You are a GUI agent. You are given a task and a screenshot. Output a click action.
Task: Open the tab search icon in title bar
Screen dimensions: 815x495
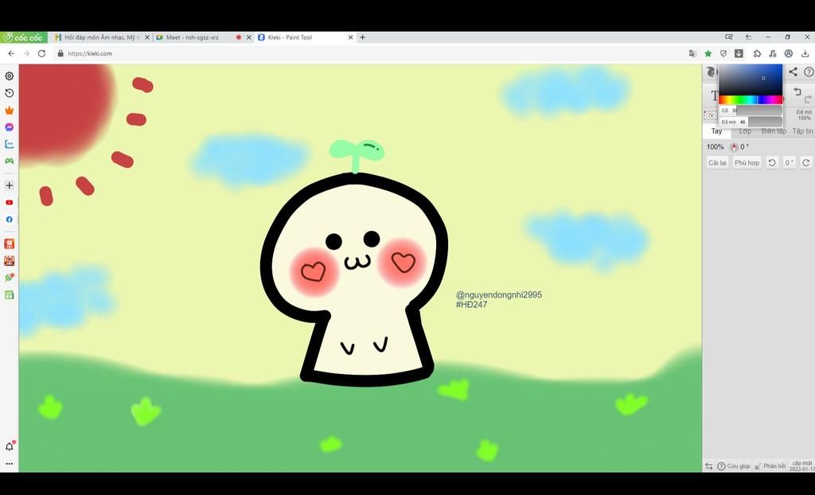pos(729,37)
